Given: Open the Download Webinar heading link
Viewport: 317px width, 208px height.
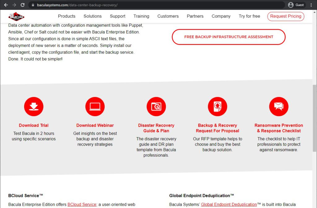Looking at the screenshot, I should pyautogui.click(x=95, y=125).
